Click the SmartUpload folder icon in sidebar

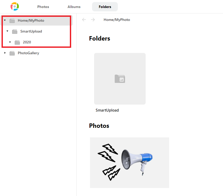(15, 32)
